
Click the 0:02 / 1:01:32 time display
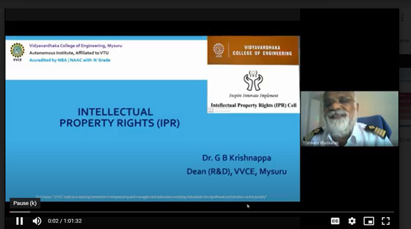click(65, 221)
